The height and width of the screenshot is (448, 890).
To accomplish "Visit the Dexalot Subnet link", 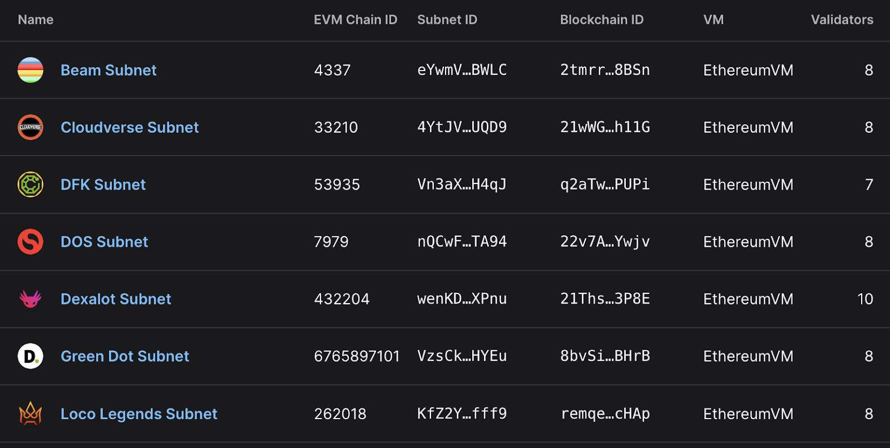I will click(116, 299).
